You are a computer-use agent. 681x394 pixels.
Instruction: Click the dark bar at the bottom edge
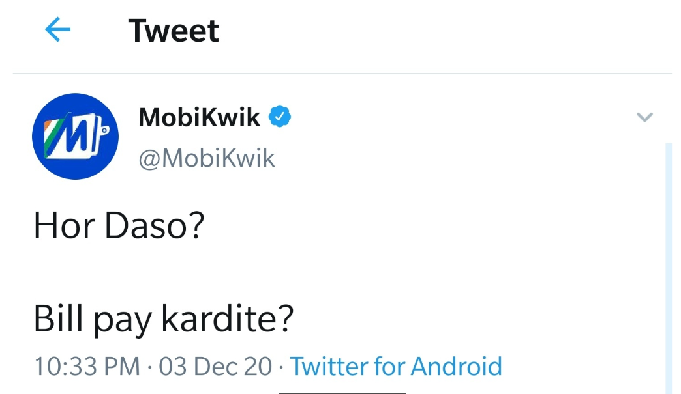[x=342, y=392]
